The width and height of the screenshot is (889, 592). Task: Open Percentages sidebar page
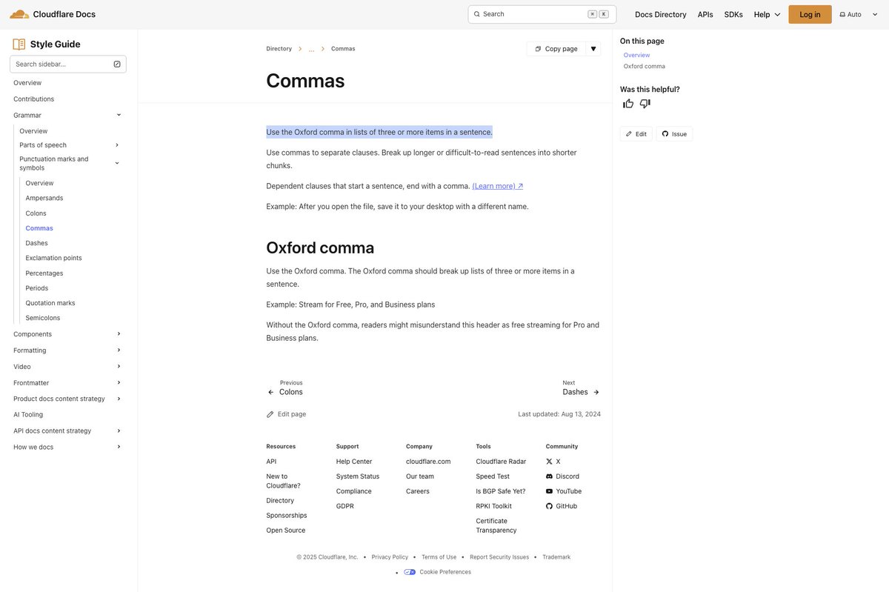tap(44, 273)
